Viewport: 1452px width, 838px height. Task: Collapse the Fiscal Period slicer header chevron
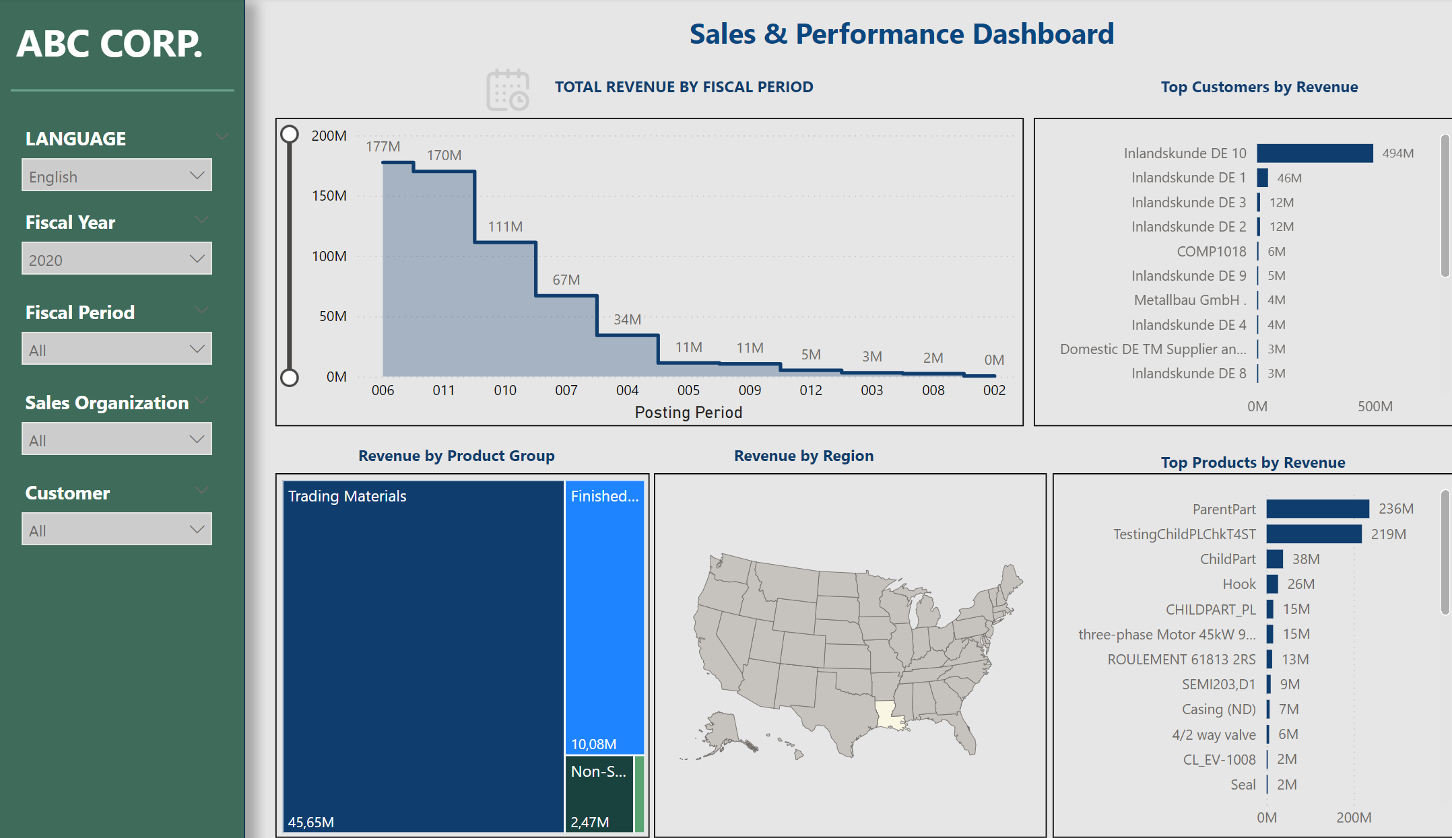click(201, 310)
